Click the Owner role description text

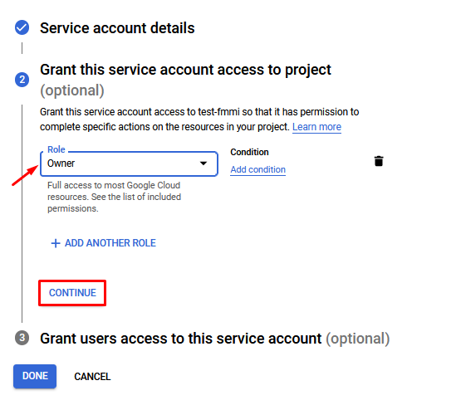point(114,197)
